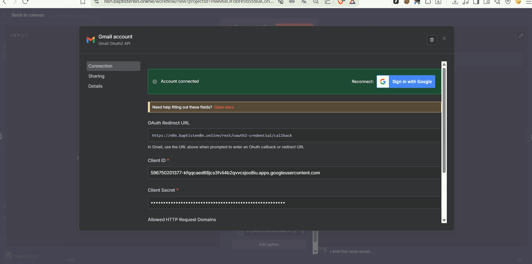Share this page via share icon
Screen dimensions: 532x264
(328, 2)
